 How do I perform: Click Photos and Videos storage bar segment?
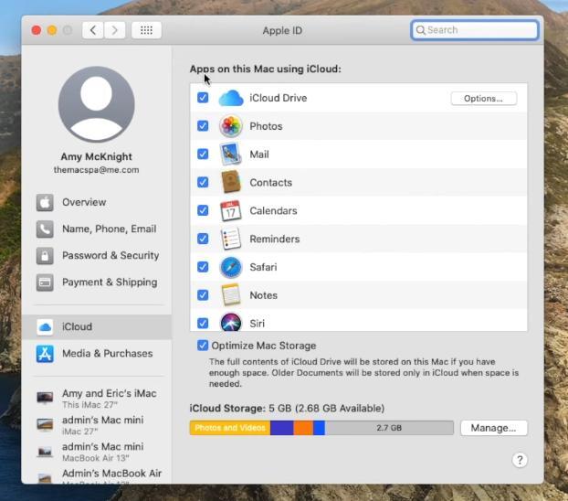(229, 428)
